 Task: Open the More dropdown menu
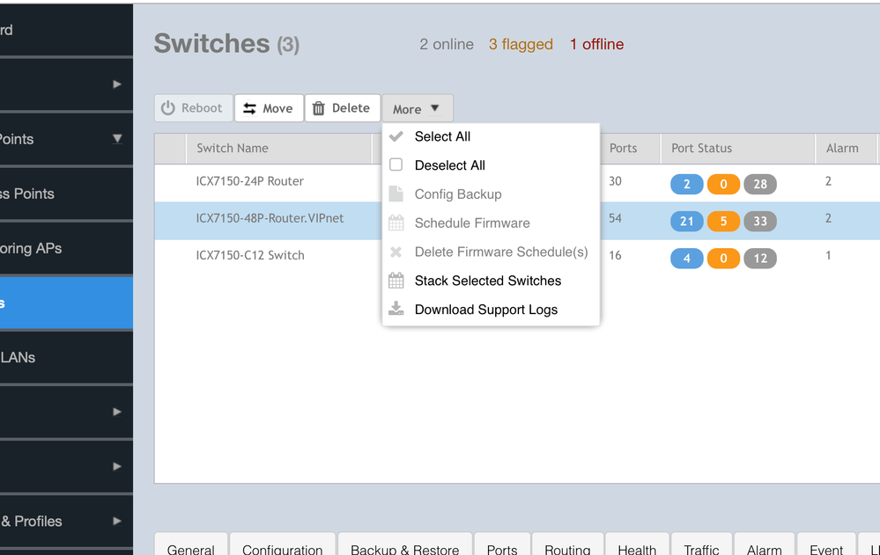[417, 109]
